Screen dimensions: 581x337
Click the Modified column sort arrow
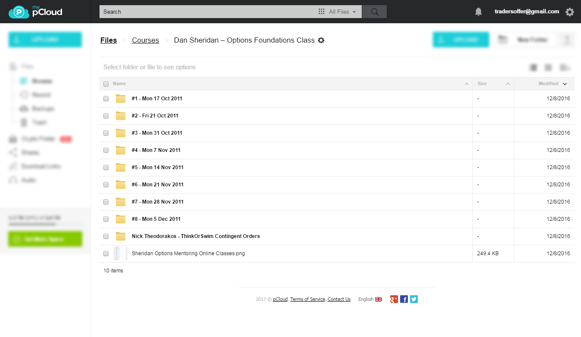coord(565,84)
